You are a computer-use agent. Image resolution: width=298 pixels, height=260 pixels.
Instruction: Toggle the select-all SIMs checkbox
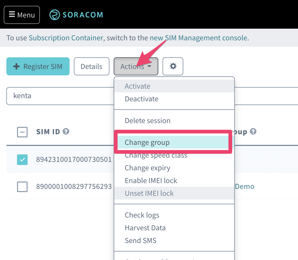tap(22, 132)
